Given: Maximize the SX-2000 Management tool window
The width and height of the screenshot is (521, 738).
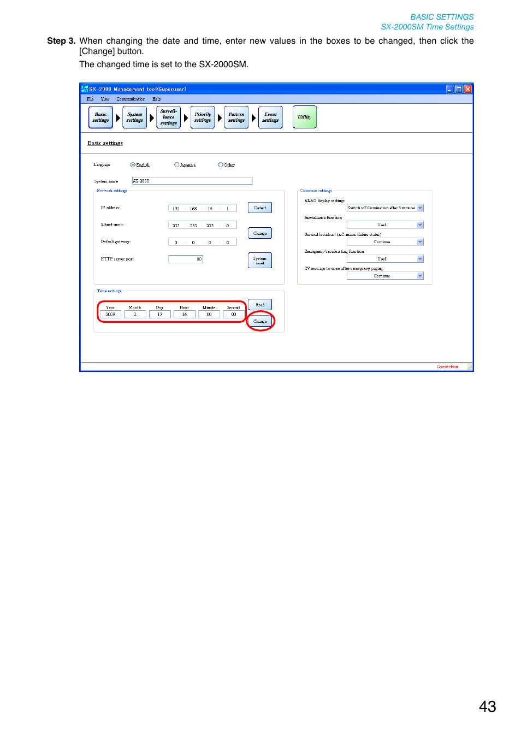Looking at the screenshot, I should 459,89.
